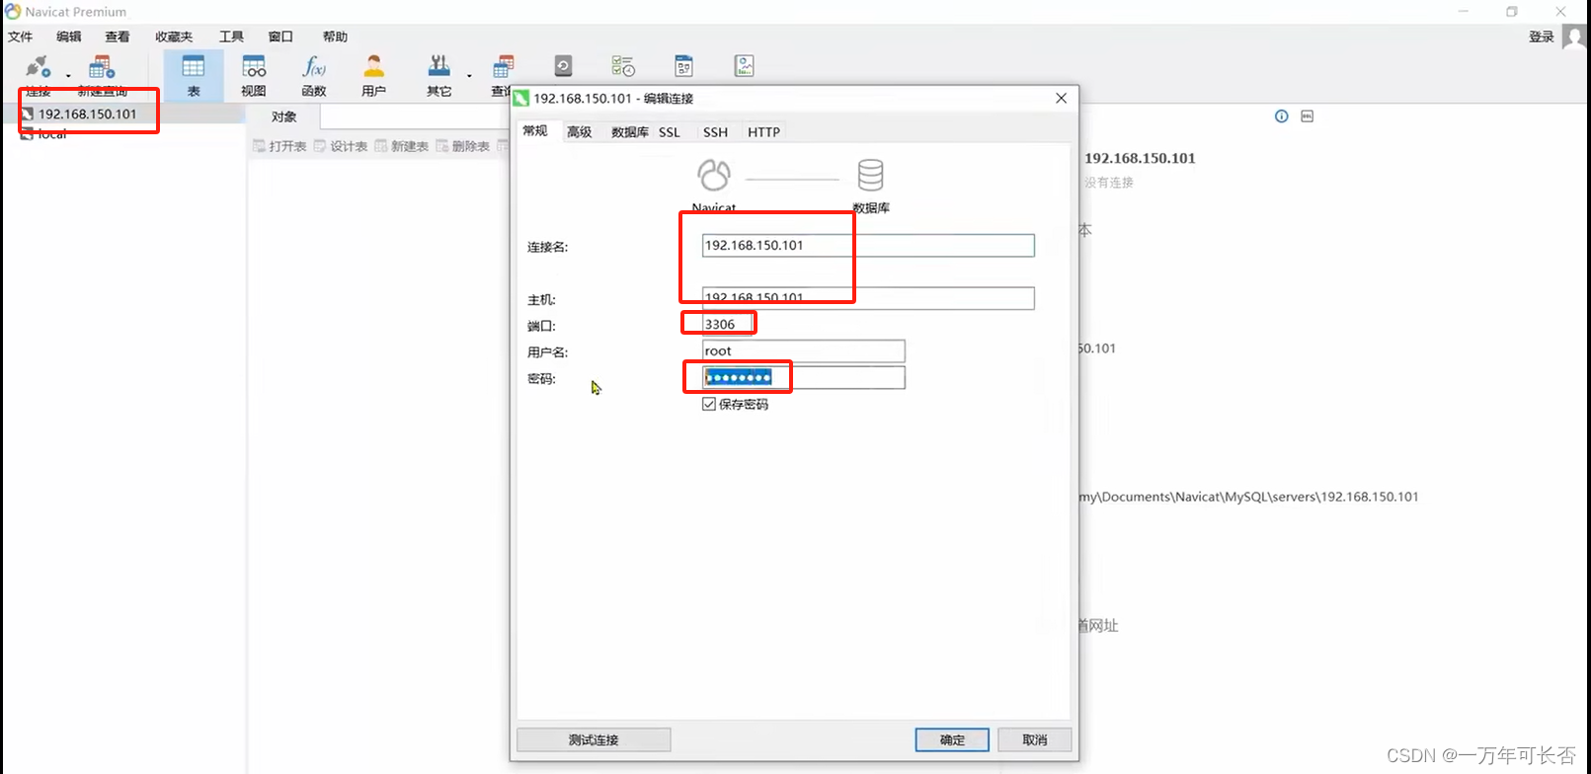Click the 取消 button
Image resolution: width=1591 pixels, height=774 pixels.
1034,739
